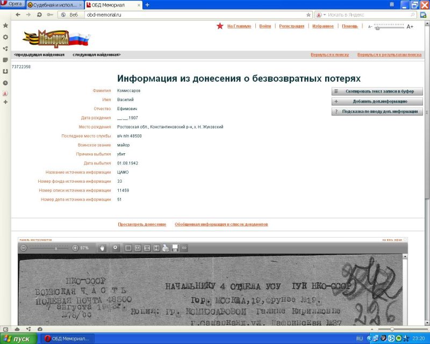Click the link icon in viewer toolbar
Image resolution: width=430 pixels, height=344 pixels.
tap(184, 248)
